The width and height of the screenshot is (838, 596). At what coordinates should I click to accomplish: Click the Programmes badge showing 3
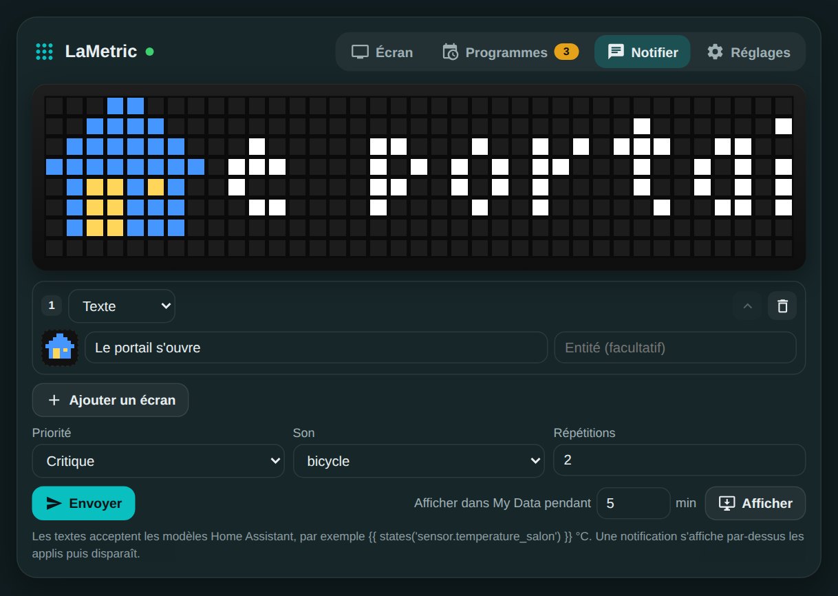pyautogui.click(x=566, y=52)
